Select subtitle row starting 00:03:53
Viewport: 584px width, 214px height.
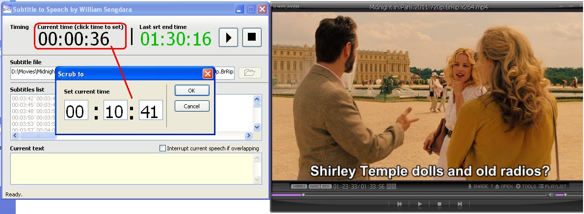click(x=33, y=124)
